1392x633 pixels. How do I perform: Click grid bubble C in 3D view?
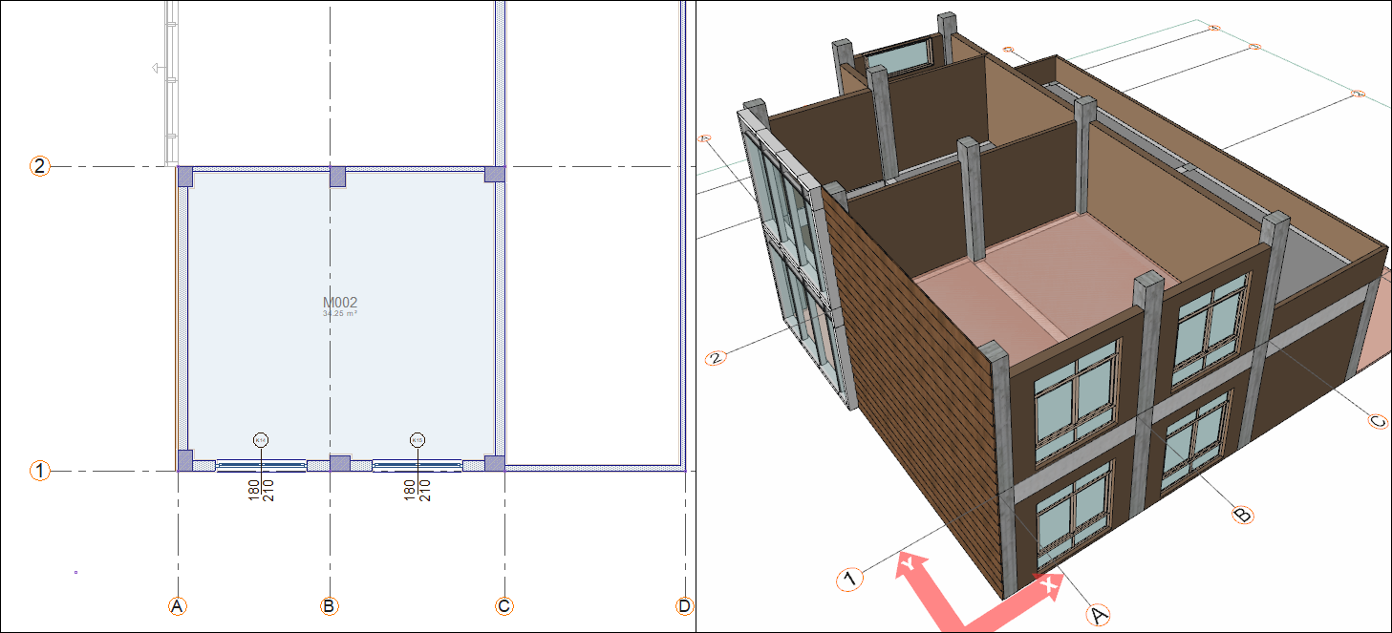click(x=1377, y=420)
